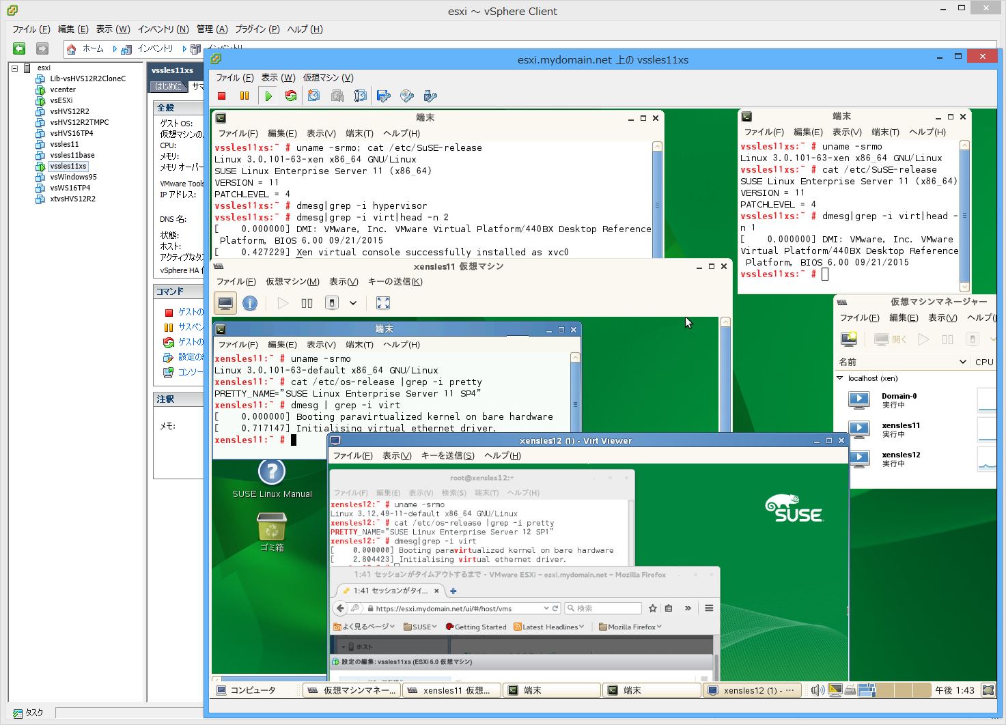Image resolution: width=1006 pixels, height=725 pixels.
Task: Reload the page in Firefox address bar
Action: coord(555,608)
